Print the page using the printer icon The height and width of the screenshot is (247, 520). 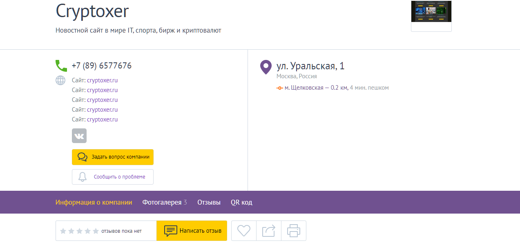(x=293, y=230)
